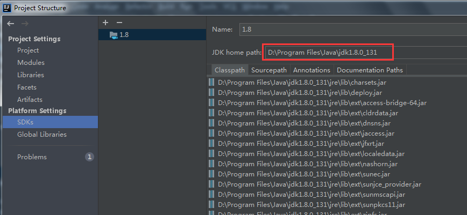Viewport: 467px width, 215px height.
Task: Click jar icon beside dnsns.jar
Action: [211, 123]
